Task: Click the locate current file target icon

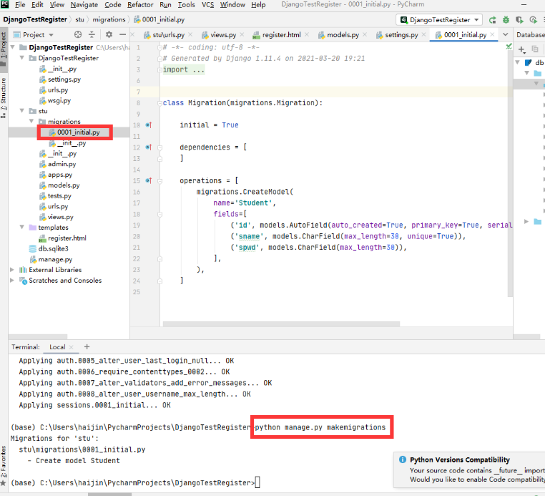Action: pos(77,34)
